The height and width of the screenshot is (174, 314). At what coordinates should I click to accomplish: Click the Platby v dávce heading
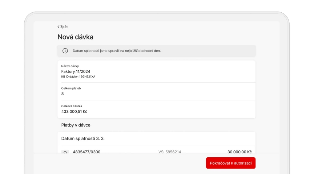coord(76,125)
